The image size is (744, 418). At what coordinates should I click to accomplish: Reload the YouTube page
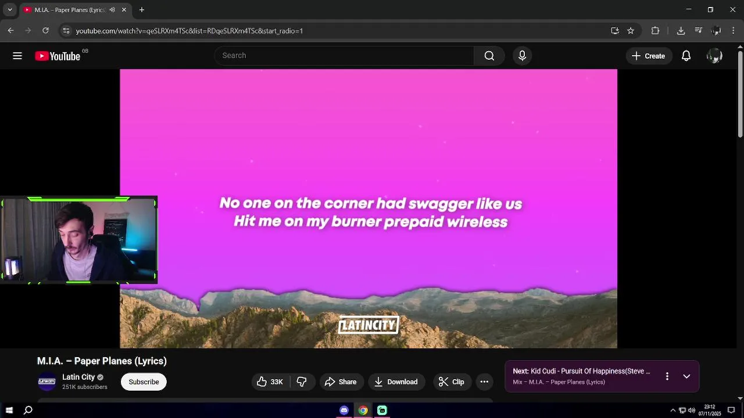45,31
